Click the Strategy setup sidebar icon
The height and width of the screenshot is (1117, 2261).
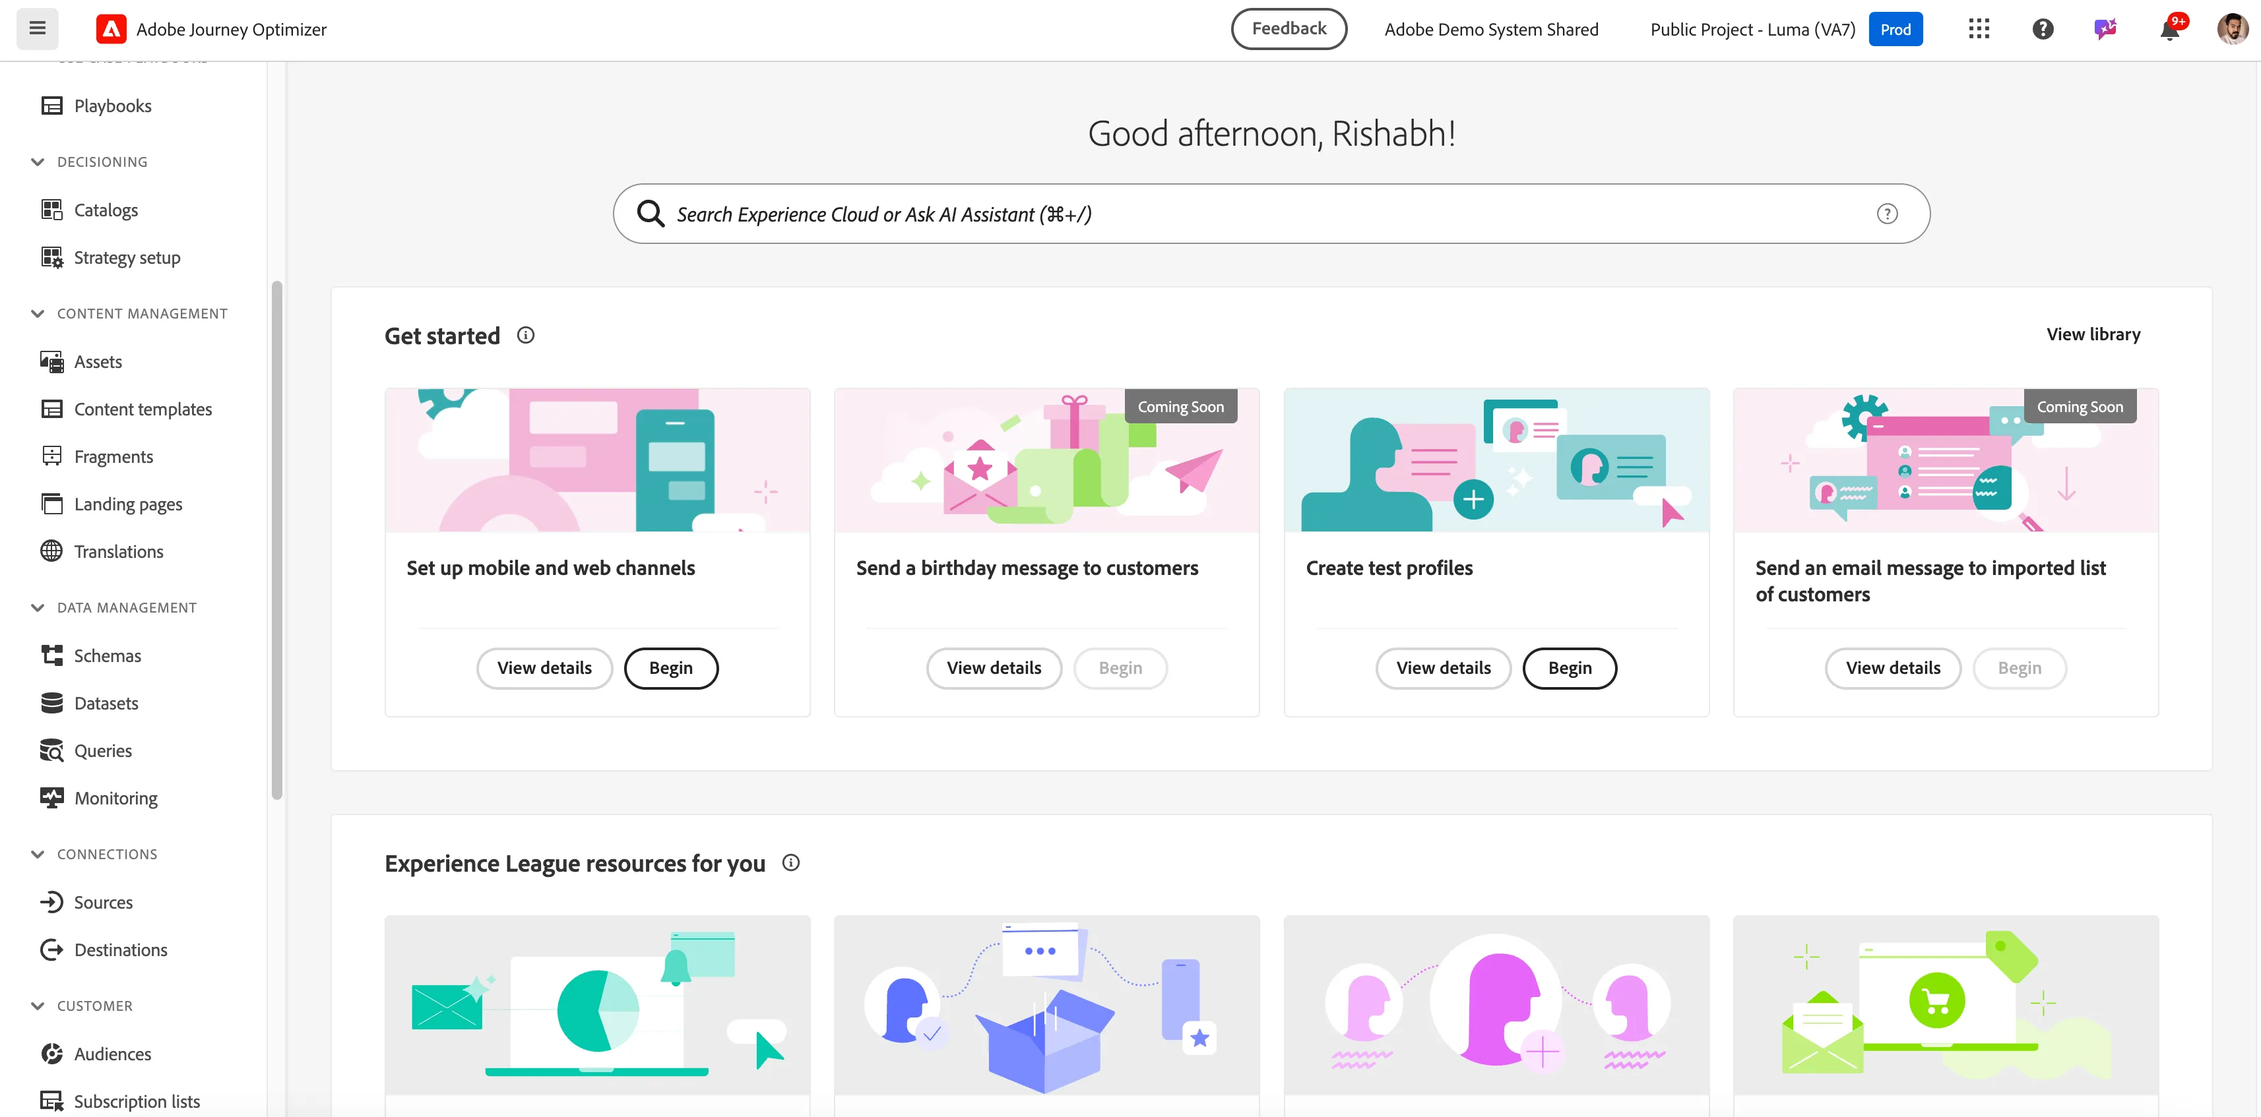point(51,257)
